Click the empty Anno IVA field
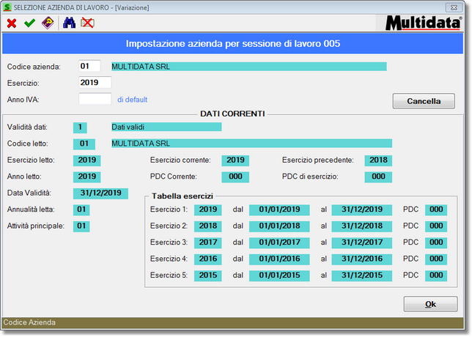Screen dimensions: 472x337 pyautogui.click(x=95, y=99)
